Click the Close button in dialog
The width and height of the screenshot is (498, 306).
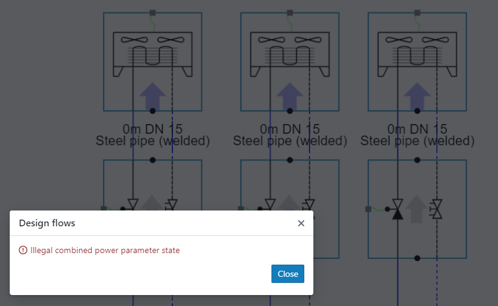pyautogui.click(x=287, y=274)
